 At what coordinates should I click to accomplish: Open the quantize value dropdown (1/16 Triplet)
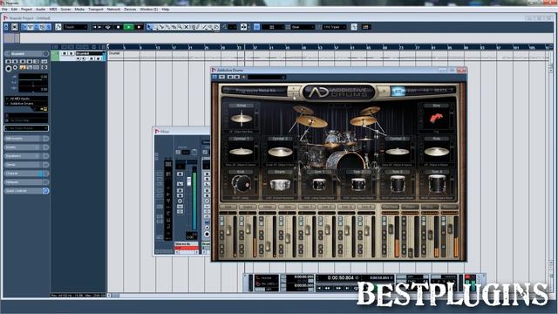pos(334,27)
